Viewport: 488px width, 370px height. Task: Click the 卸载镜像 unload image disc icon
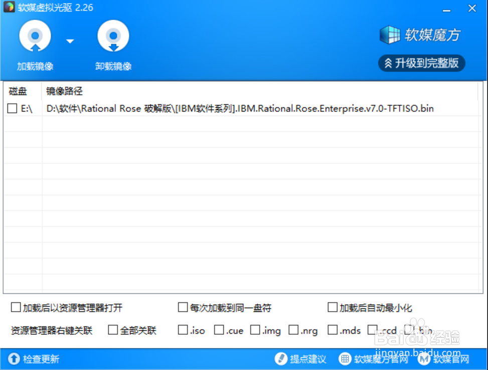coord(113,37)
